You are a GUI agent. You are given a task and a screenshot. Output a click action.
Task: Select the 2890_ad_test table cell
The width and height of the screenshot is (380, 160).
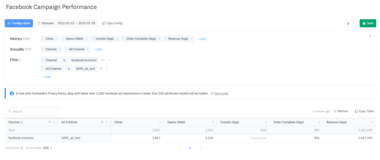(x=71, y=138)
